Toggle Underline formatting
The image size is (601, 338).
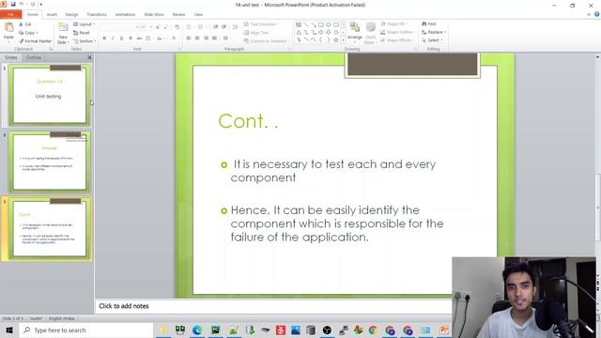(x=121, y=38)
